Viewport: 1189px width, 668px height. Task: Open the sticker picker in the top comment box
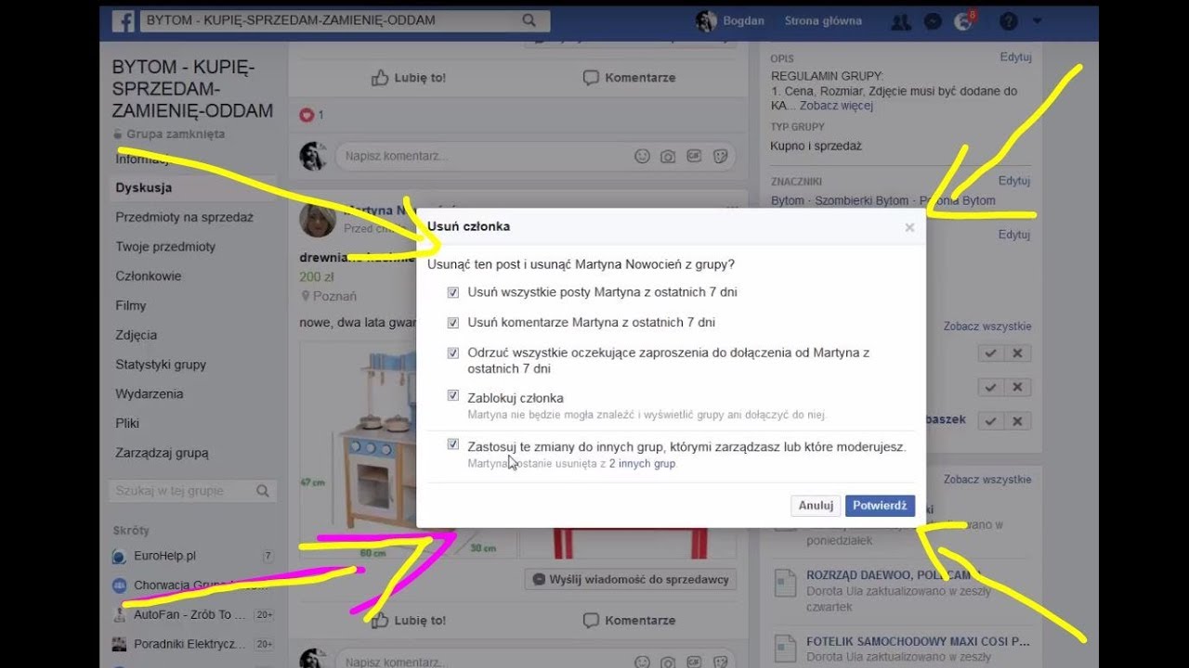coord(719,157)
